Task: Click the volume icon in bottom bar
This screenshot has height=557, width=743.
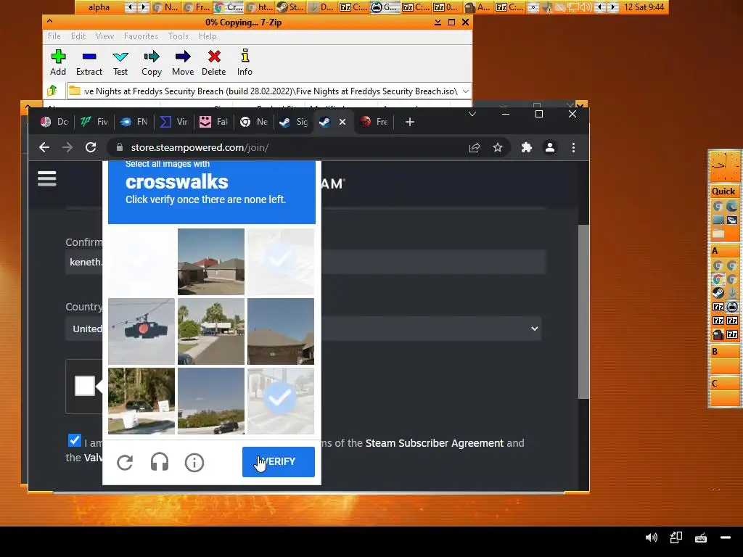Action: pos(652,537)
